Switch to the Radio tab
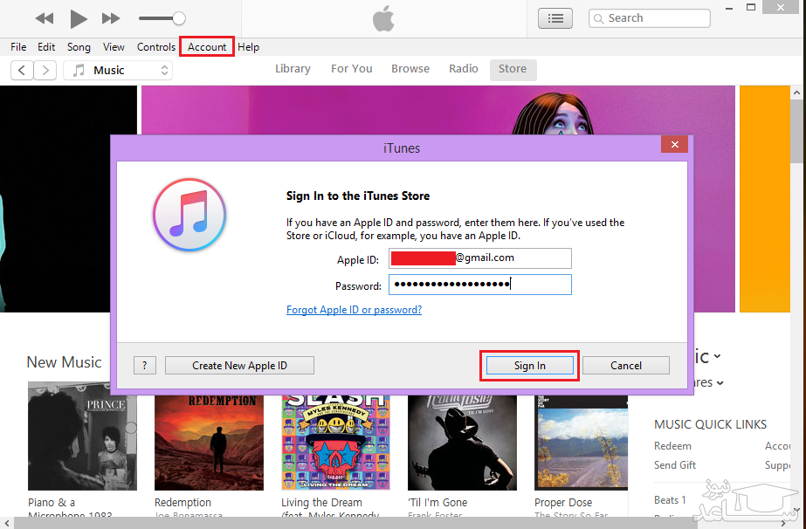This screenshot has width=806, height=529. 464,69
